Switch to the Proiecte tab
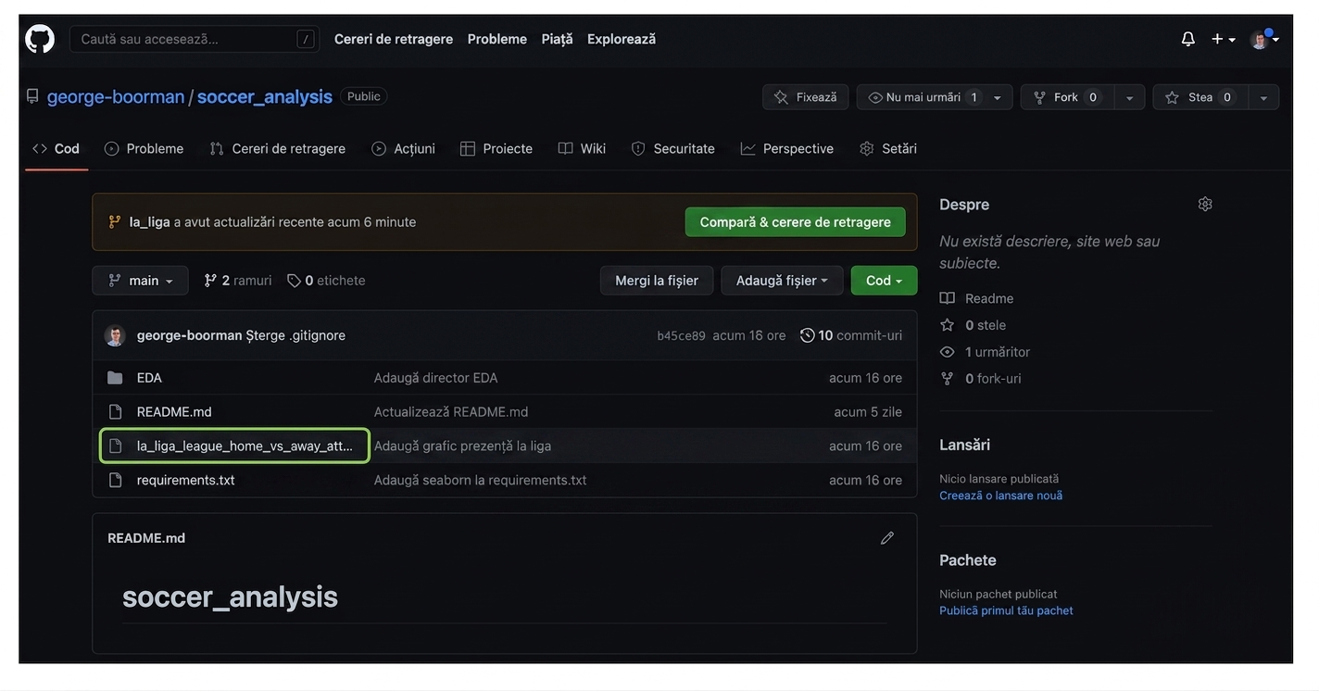Image resolution: width=1319 pixels, height=691 pixels. (496, 148)
